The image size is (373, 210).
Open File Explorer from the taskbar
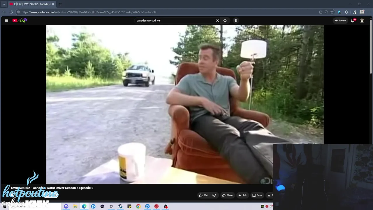[x=75, y=206]
